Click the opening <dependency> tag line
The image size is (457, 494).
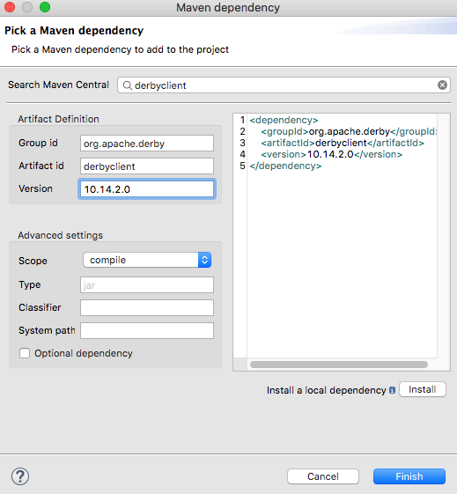(x=284, y=120)
